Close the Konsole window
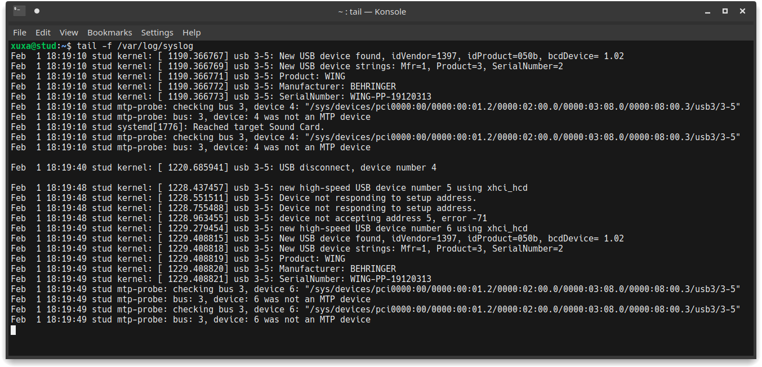Viewport: 762px width, 367px height. pos(743,11)
